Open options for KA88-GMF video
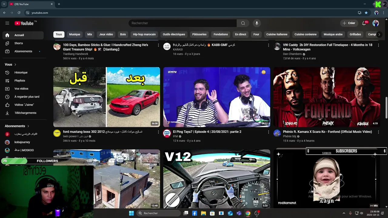The image size is (388, 218). click(268, 45)
